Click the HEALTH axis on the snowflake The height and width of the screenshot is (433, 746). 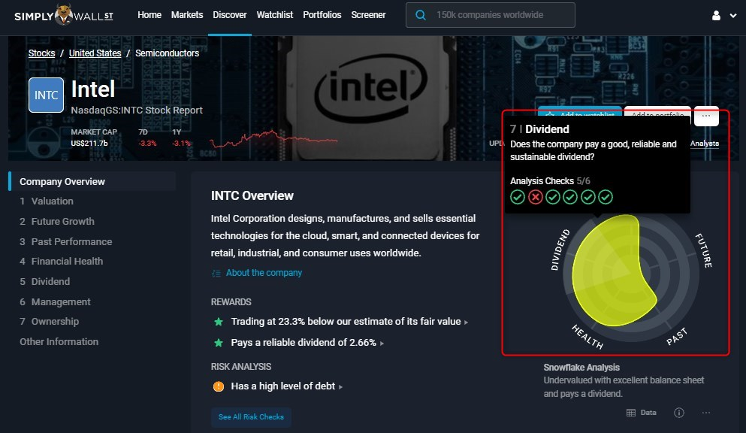tap(587, 337)
